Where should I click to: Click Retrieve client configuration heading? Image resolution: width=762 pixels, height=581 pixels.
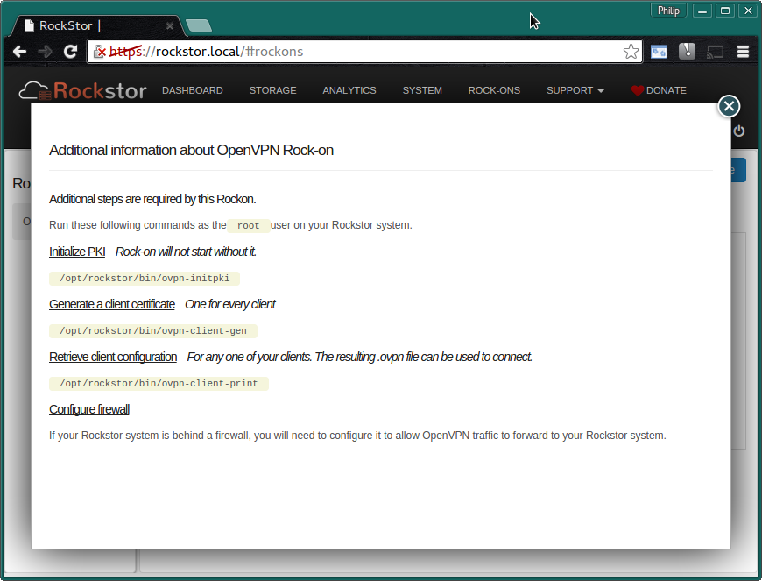pos(113,357)
